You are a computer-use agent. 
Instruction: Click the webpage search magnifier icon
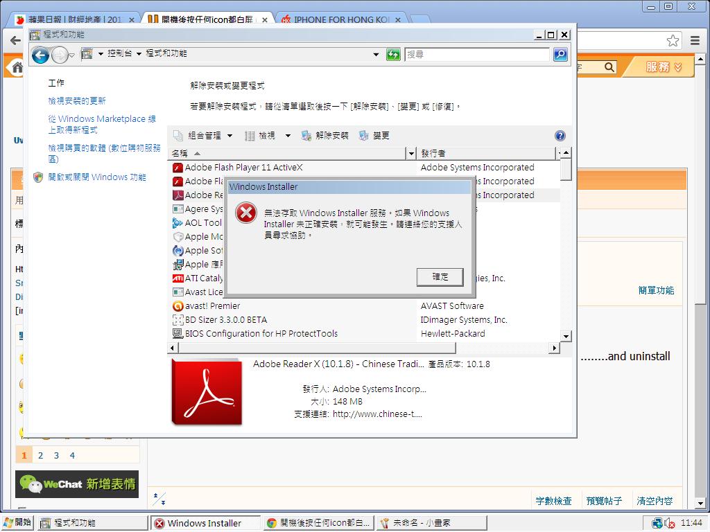click(609, 67)
